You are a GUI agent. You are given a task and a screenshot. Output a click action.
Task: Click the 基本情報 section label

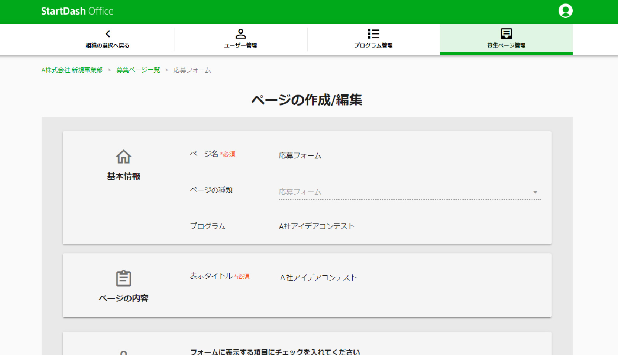click(123, 176)
